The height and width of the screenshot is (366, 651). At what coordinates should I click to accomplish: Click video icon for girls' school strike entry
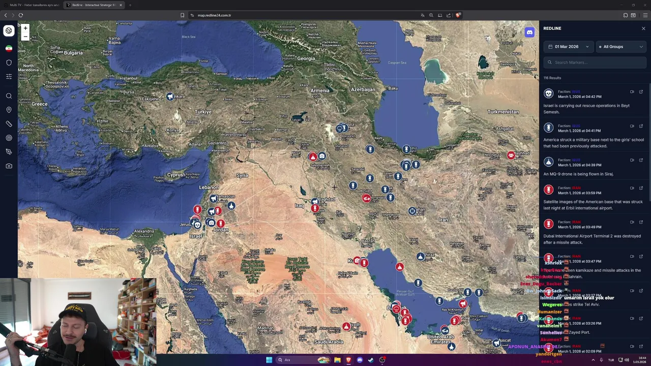(x=632, y=126)
